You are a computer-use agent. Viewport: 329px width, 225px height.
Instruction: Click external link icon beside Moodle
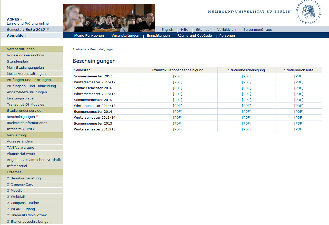pyautogui.click(x=8, y=190)
